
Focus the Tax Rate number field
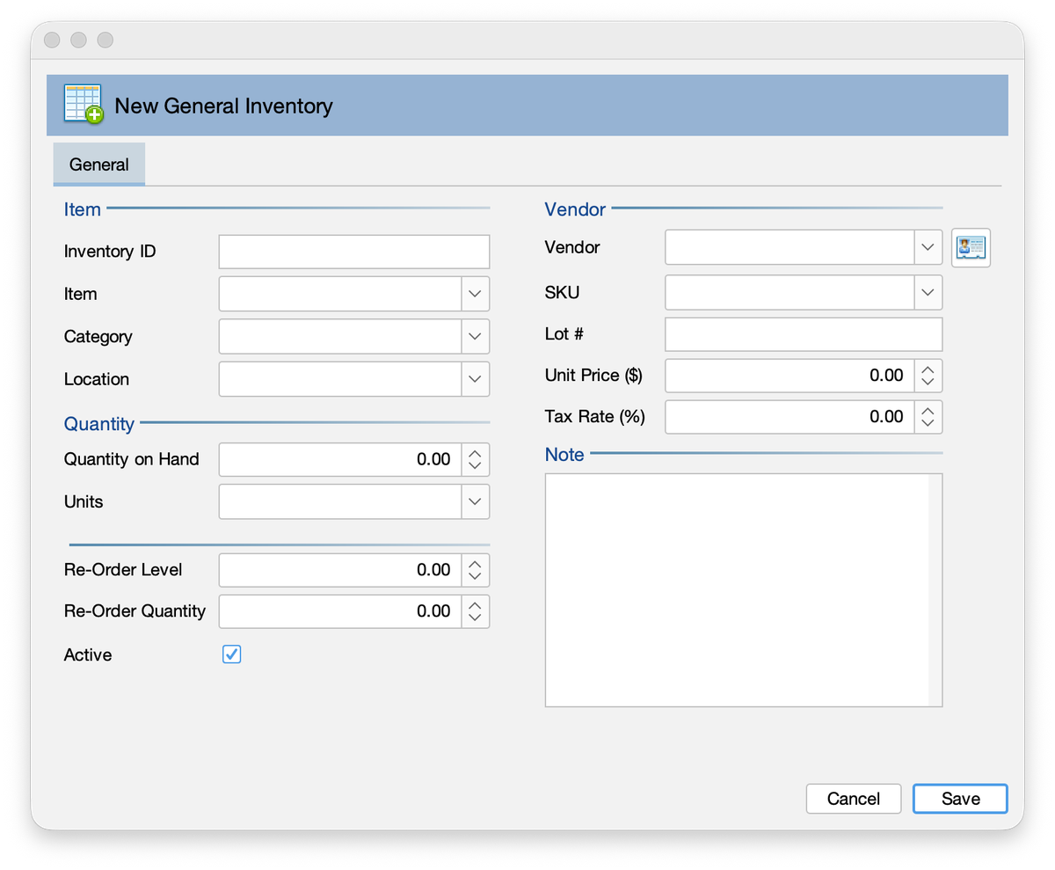tap(789, 416)
